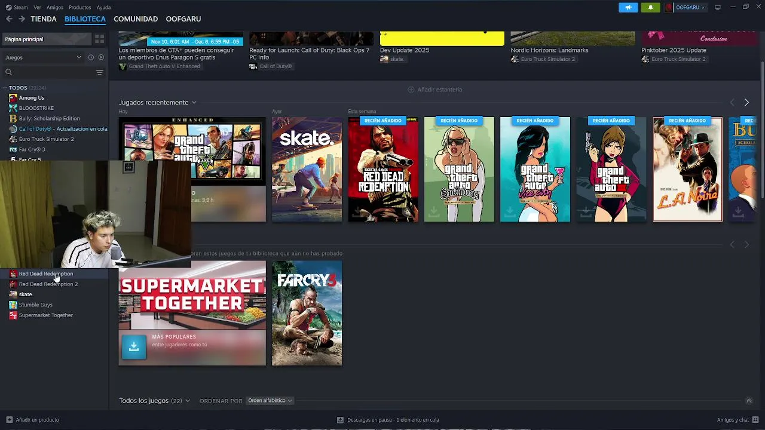Open the Juegos filter dropdown

coord(42,57)
